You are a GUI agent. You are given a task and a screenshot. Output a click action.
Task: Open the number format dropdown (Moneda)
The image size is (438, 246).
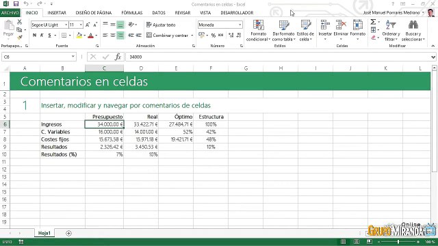tap(240, 25)
